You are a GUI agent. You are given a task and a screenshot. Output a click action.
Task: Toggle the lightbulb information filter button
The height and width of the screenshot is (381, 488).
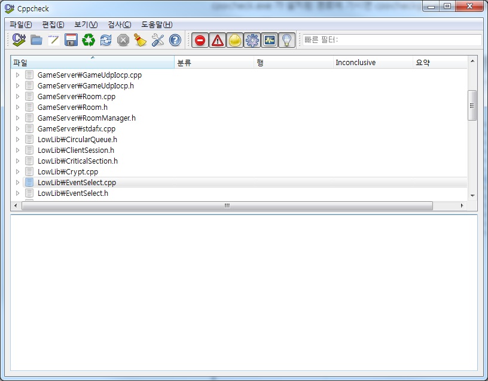coord(286,40)
